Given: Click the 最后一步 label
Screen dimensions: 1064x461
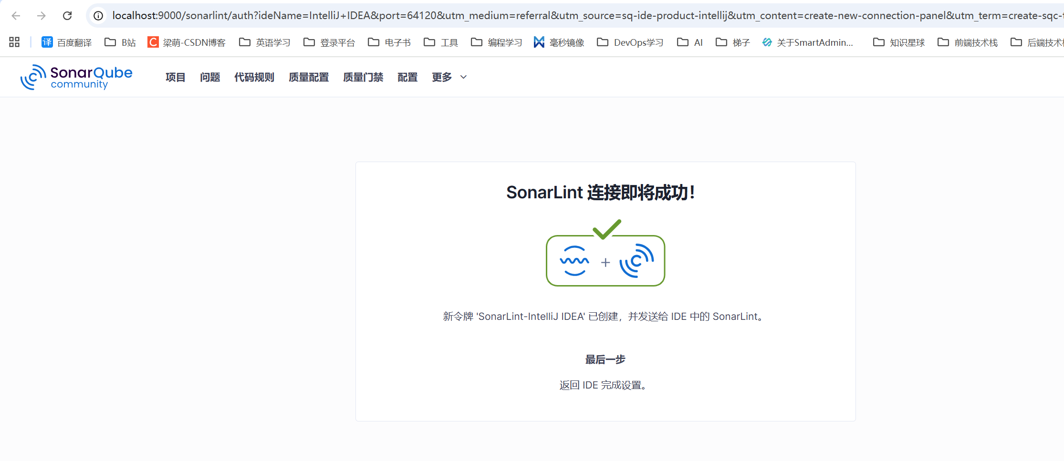Looking at the screenshot, I should pyautogui.click(x=605, y=359).
